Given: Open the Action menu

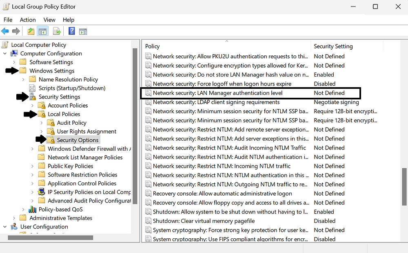Looking at the screenshot, I should tap(28, 20).
